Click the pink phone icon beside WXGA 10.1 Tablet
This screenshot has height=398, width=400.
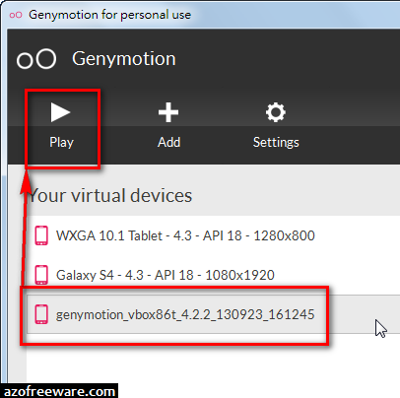pyautogui.click(x=41, y=235)
